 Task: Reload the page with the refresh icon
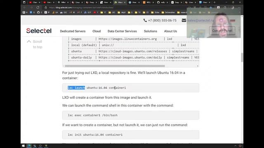click(38, 7)
